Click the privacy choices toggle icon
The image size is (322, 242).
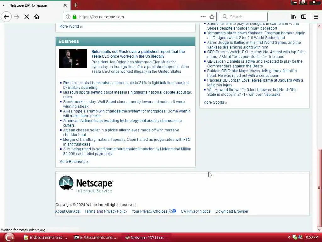[x=173, y=211]
